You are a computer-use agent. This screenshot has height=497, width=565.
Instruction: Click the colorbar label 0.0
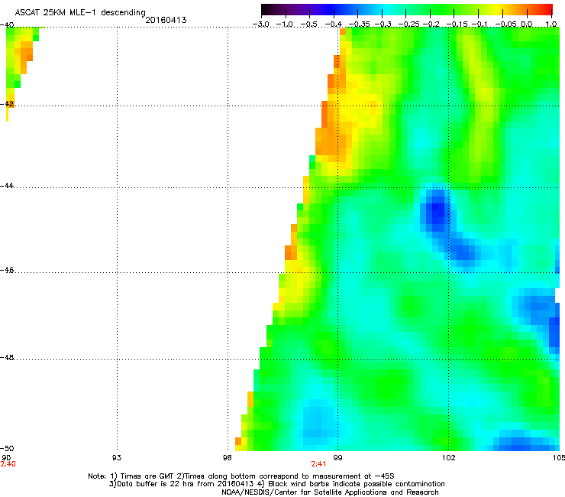point(527,24)
